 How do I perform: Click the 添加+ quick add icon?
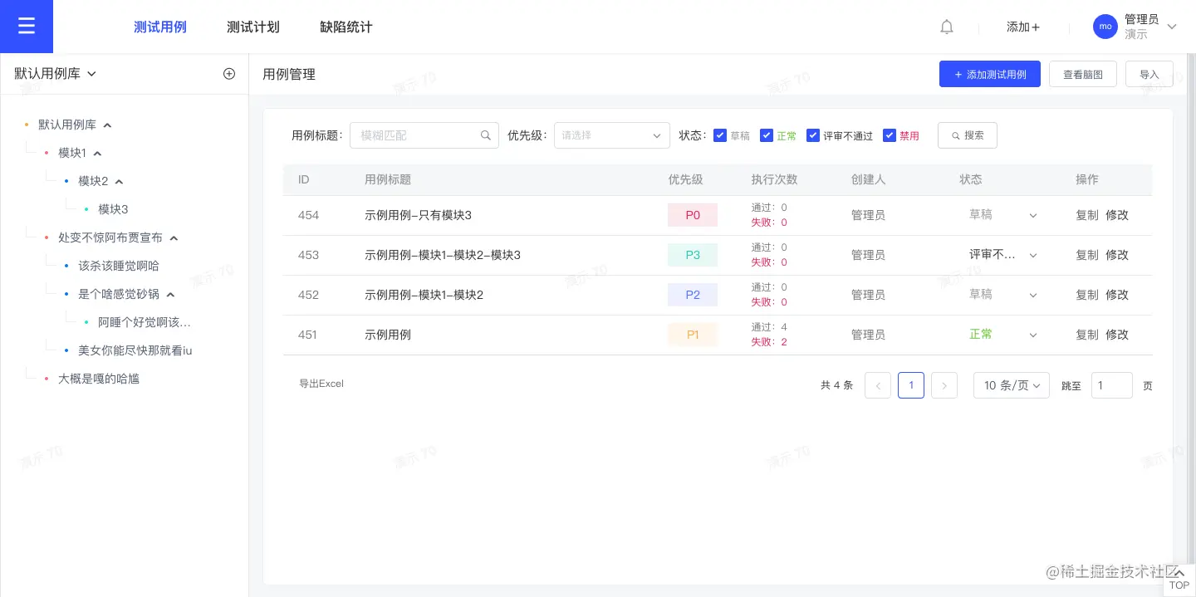click(1022, 27)
